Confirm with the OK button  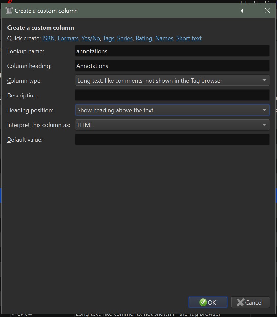pyautogui.click(x=208, y=302)
